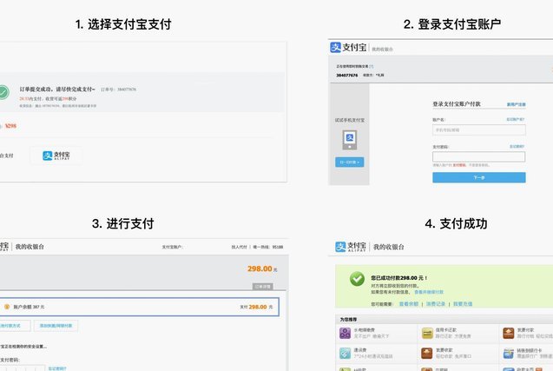Focus the six-digit payment password box in step 3
Screen dimensions: 553x371
(x=23, y=368)
